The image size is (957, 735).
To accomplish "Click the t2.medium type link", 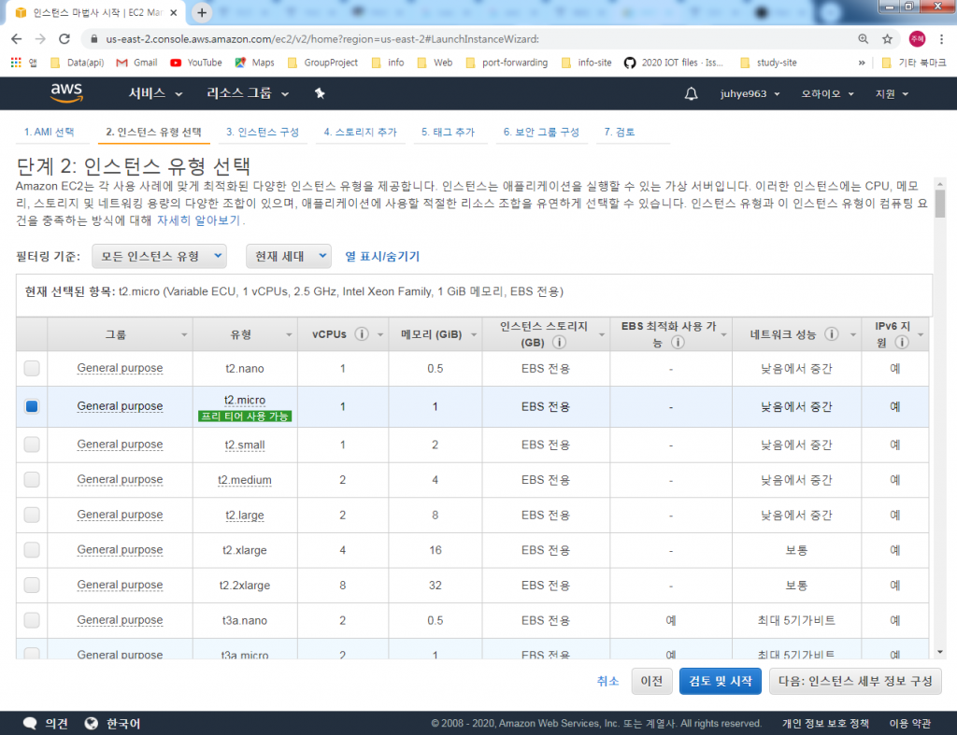I will point(245,480).
